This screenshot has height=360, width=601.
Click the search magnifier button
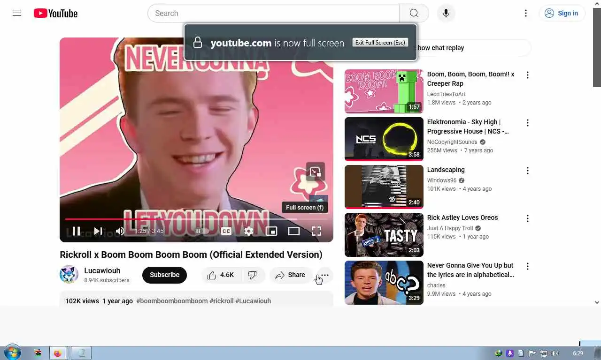414,13
